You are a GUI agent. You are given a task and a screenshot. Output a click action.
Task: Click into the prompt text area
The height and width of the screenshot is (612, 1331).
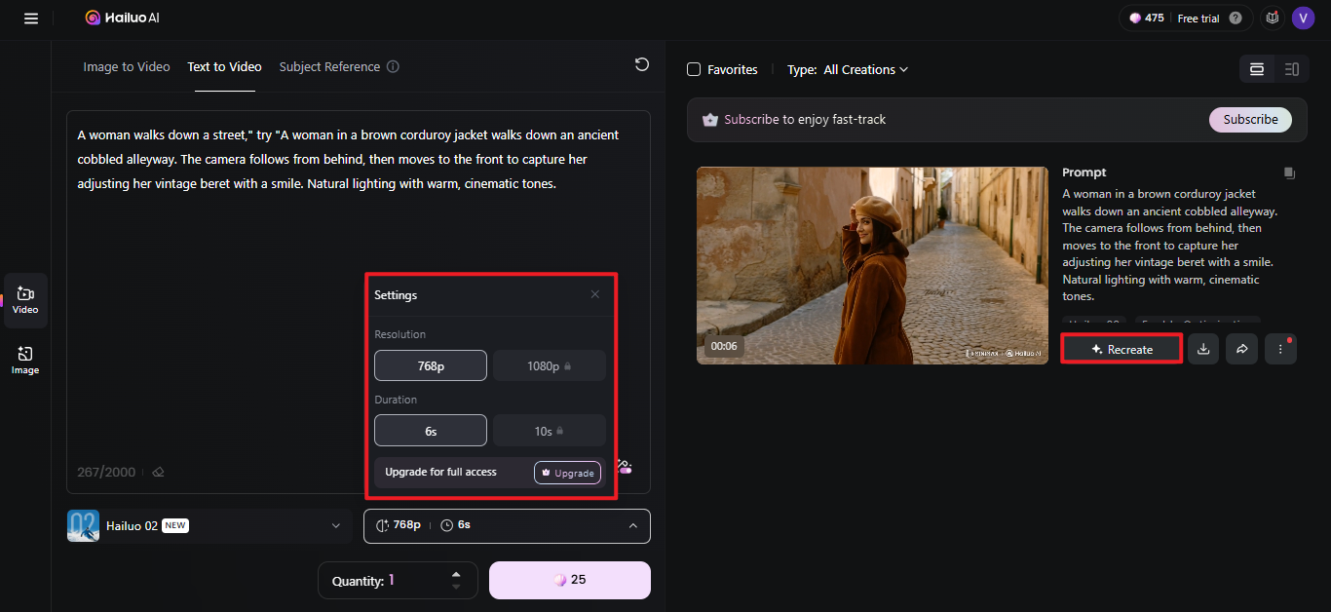(x=359, y=302)
